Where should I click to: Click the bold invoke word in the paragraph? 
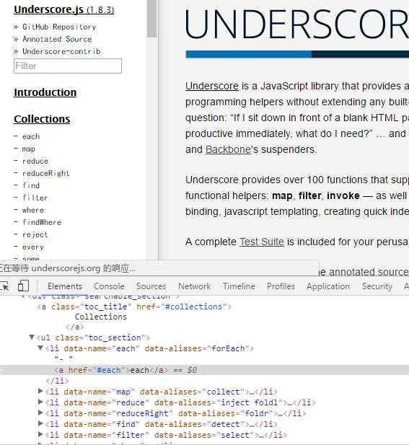pyautogui.click(x=343, y=195)
